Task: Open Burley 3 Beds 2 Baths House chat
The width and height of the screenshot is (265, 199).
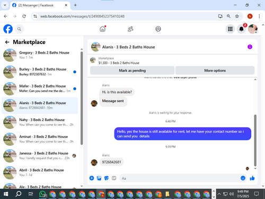Action: click(x=40, y=72)
